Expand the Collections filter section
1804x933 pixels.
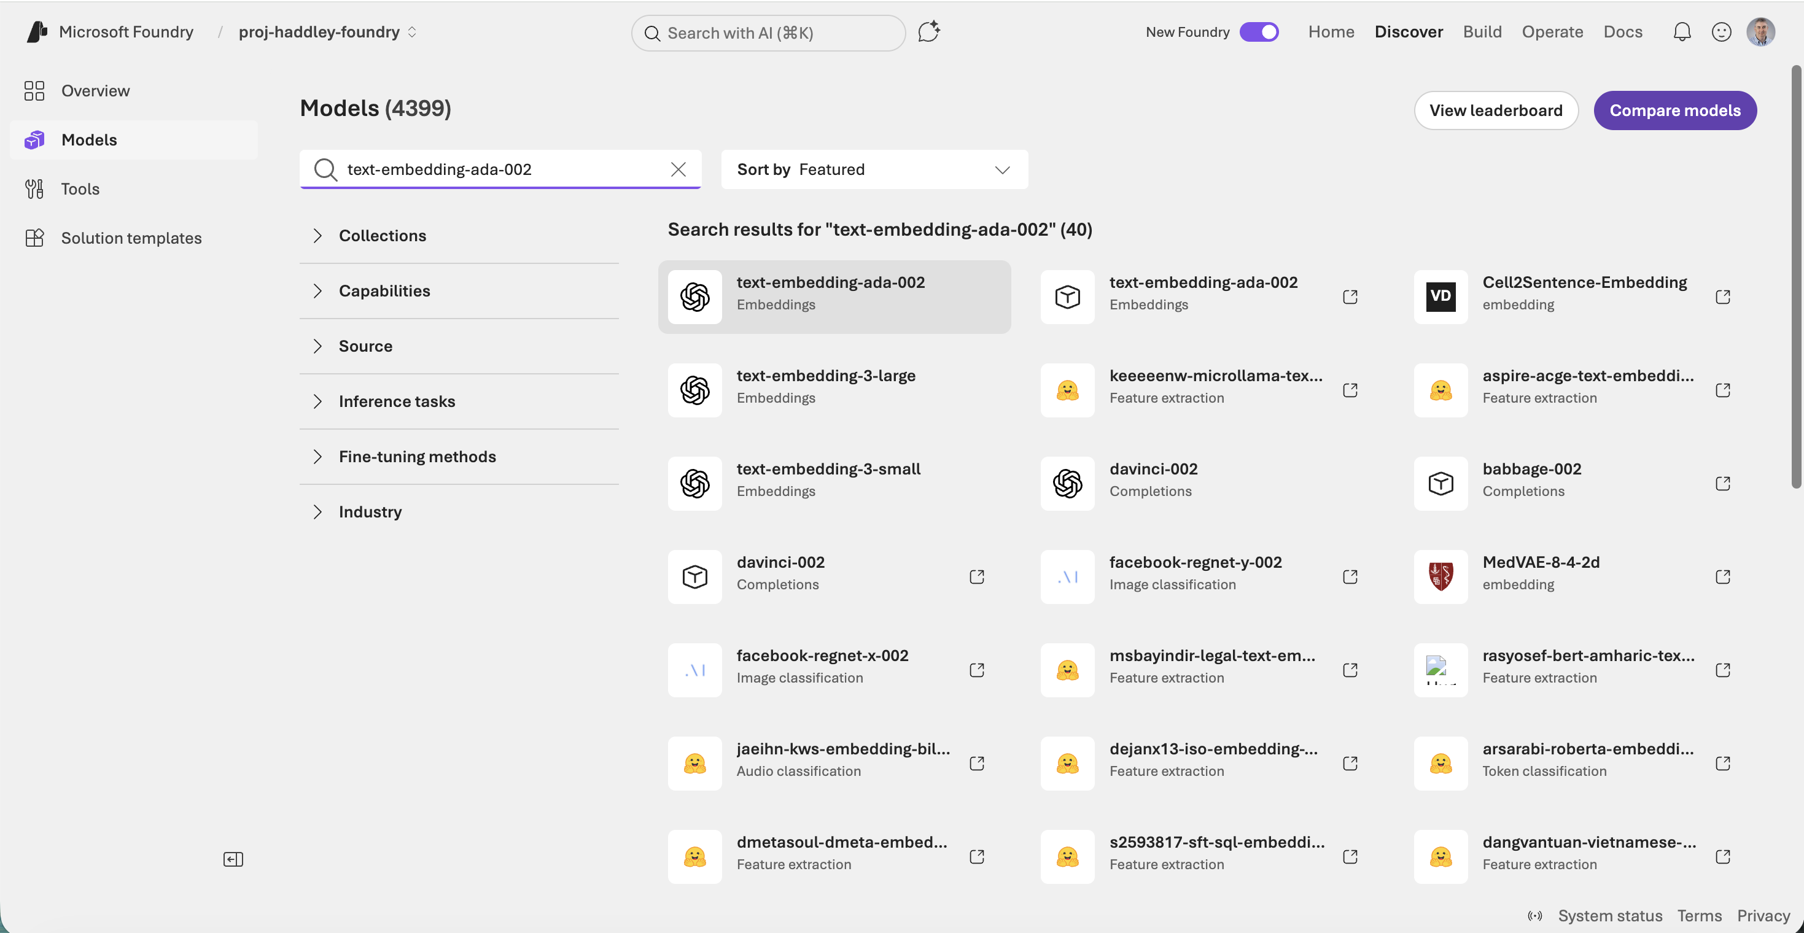pos(383,236)
